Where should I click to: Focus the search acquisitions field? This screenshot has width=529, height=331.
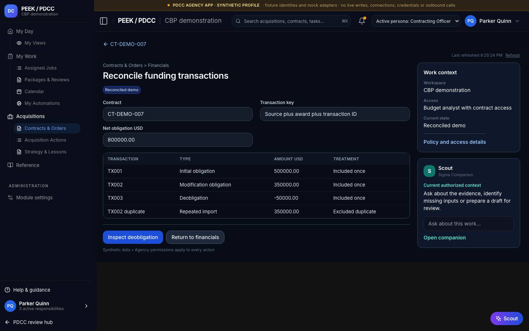coord(291,21)
